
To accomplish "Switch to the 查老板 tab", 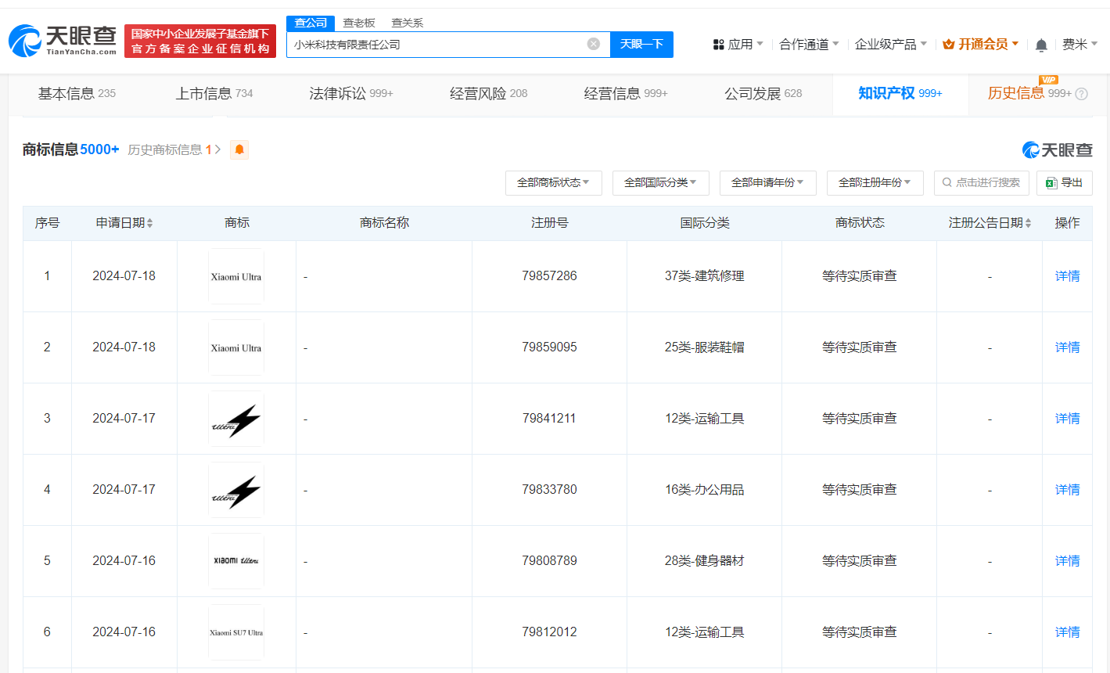I will pos(358,23).
